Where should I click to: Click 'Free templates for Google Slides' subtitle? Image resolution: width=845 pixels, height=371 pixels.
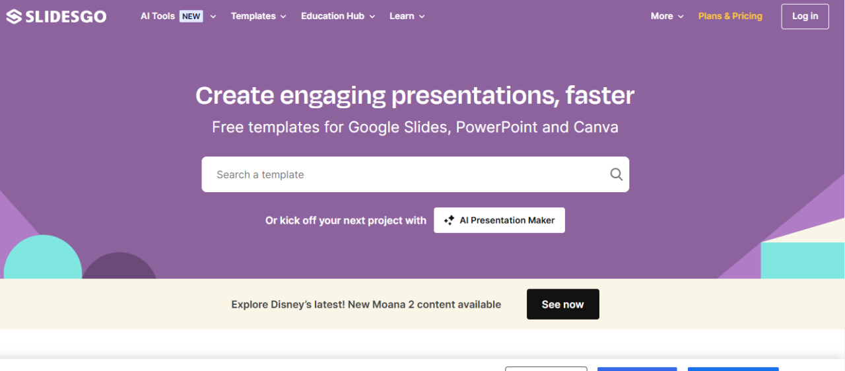point(415,127)
